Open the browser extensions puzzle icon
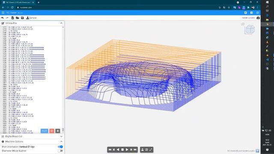The width and height of the screenshot is (274, 154). click(248, 8)
